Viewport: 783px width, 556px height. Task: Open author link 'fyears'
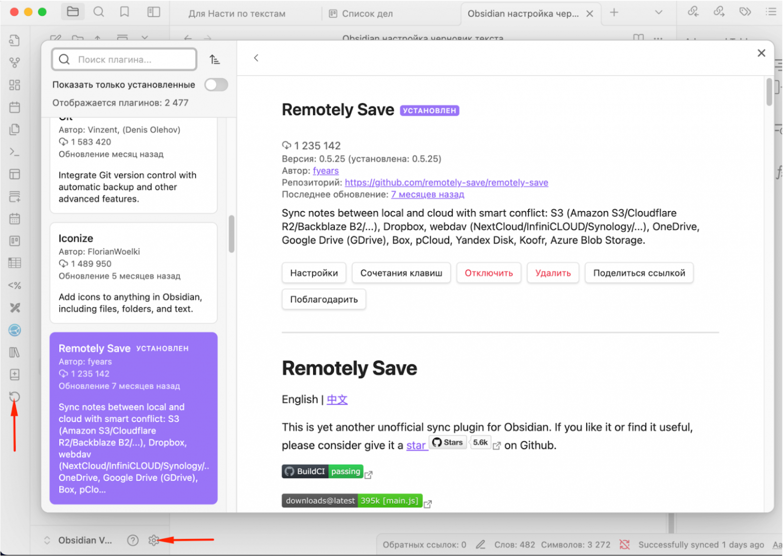[x=326, y=170]
